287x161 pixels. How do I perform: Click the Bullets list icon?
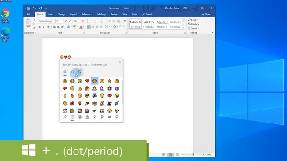88,21
